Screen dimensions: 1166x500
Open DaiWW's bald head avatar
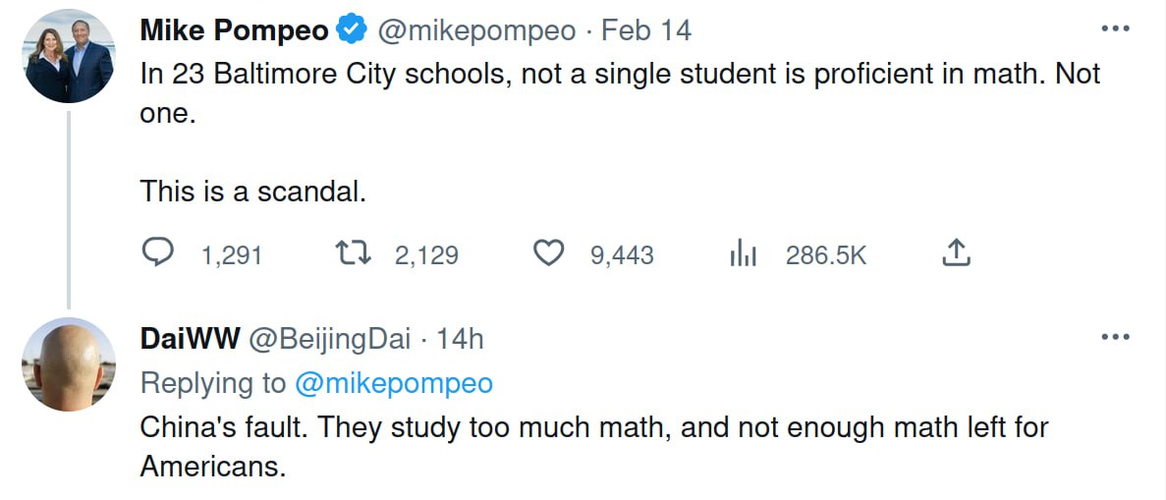click(69, 364)
